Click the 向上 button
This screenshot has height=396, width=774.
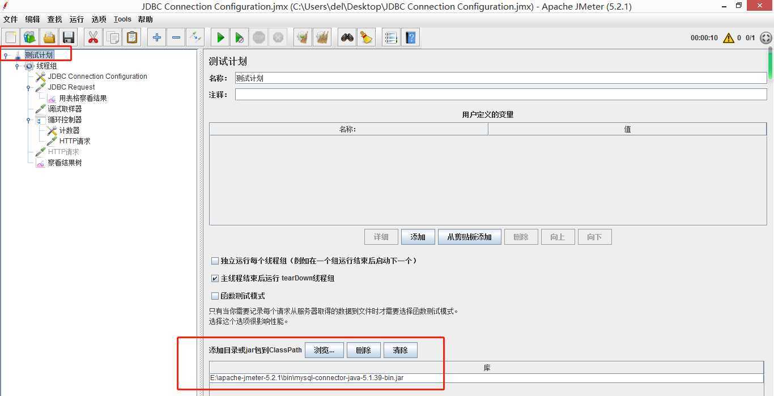[558, 237]
